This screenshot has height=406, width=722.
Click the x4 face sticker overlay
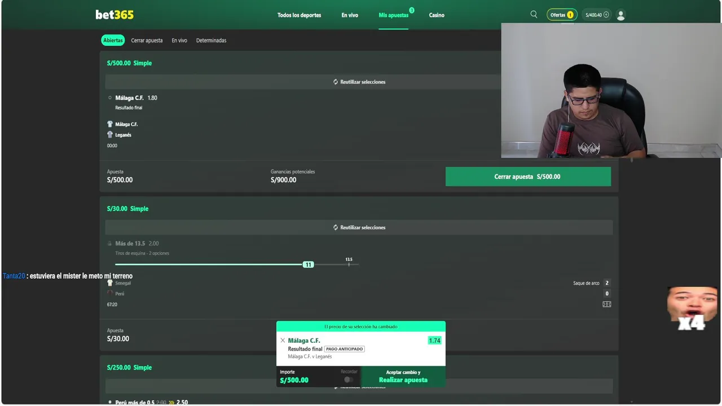[692, 308]
